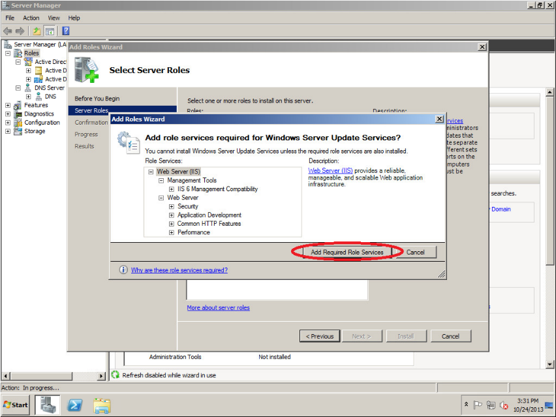Collapse the Web Server sub-node
Screen dimensions: 556x417
click(x=161, y=198)
